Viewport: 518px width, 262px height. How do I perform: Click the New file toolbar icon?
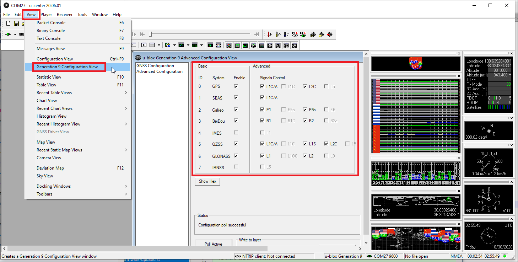[x=9, y=23]
